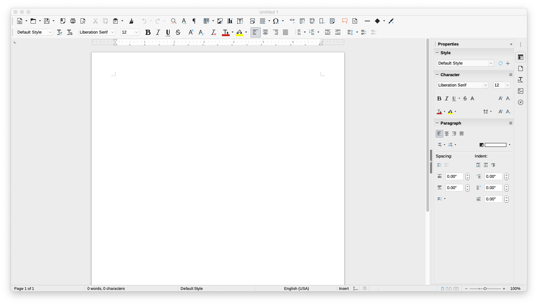Open Paragraph section more options

pyautogui.click(x=511, y=123)
